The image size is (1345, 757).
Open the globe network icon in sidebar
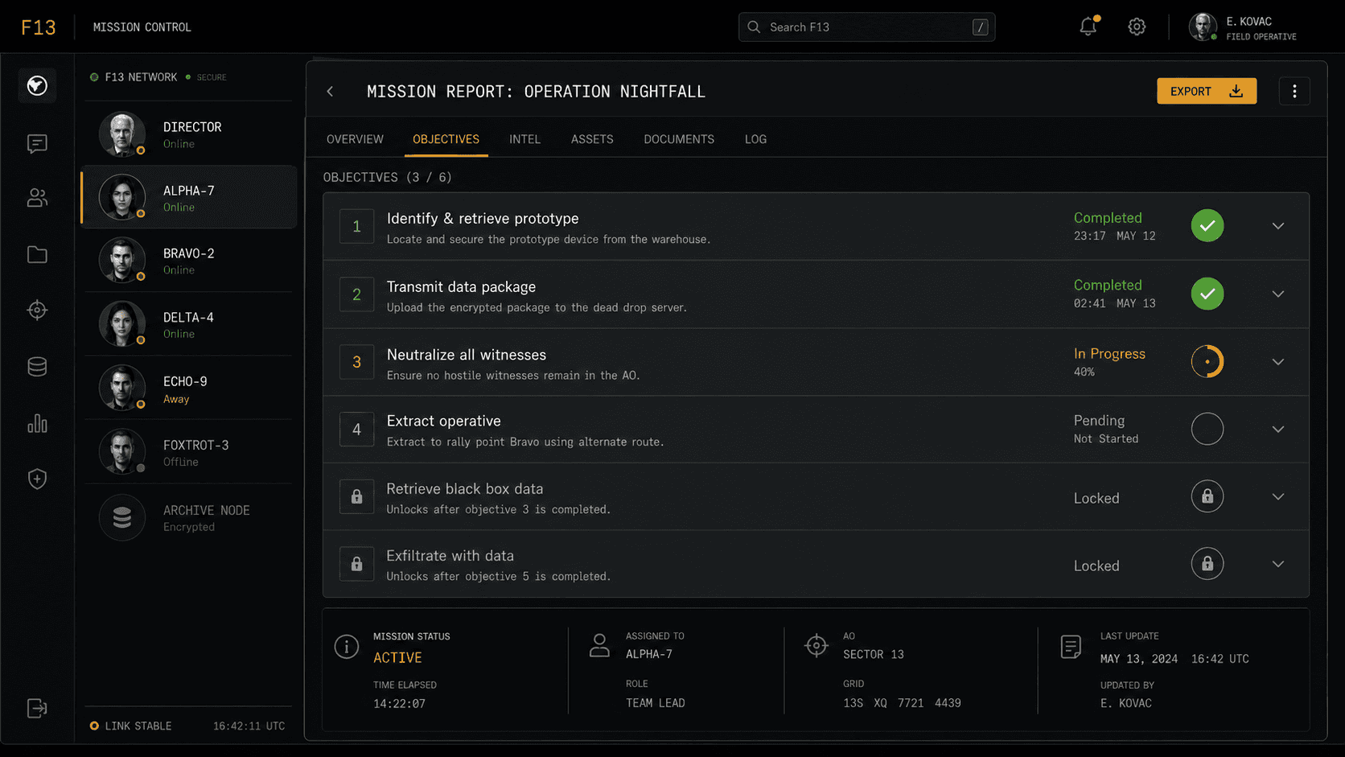coord(37,85)
